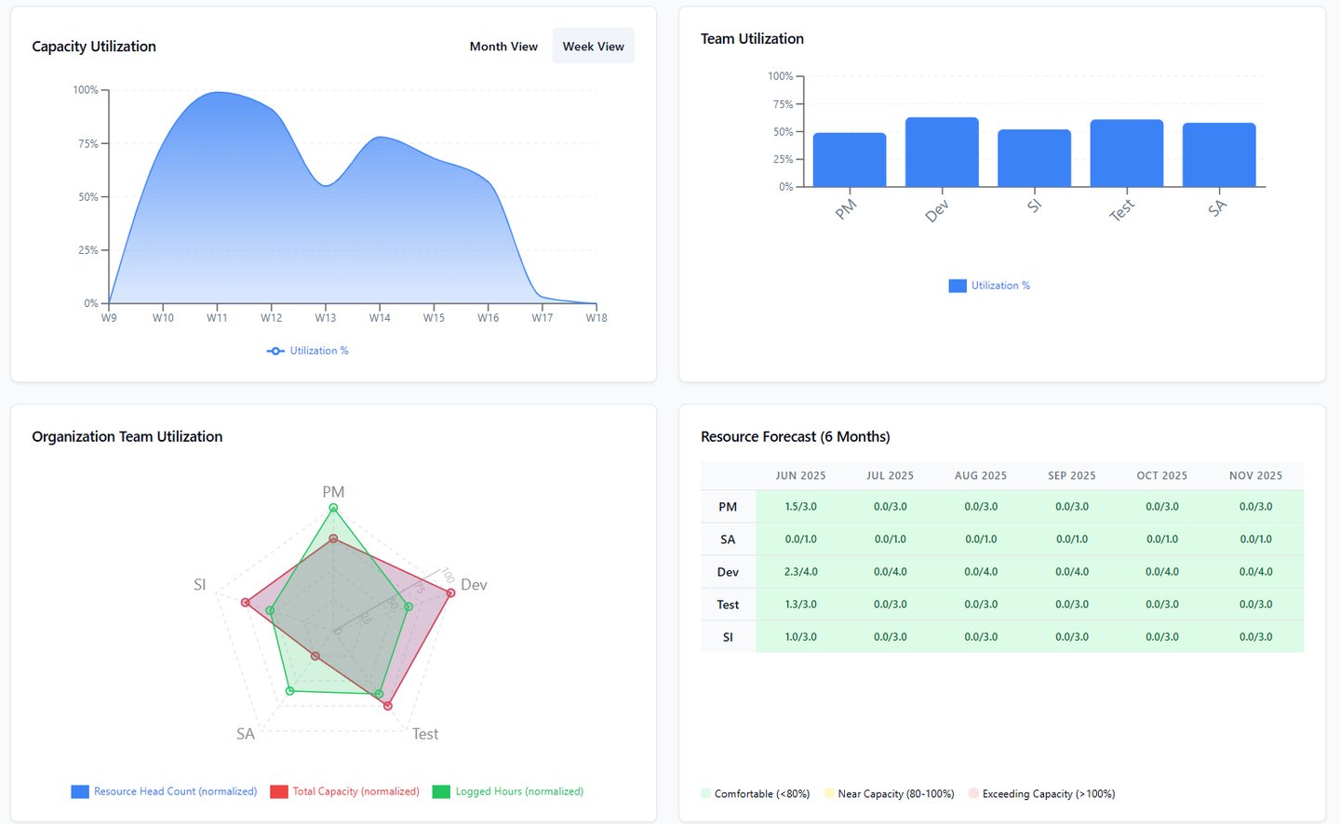Click the green Logged Hours PM data point
This screenshot has width=1340, height=824.
[x=333, y=508]
